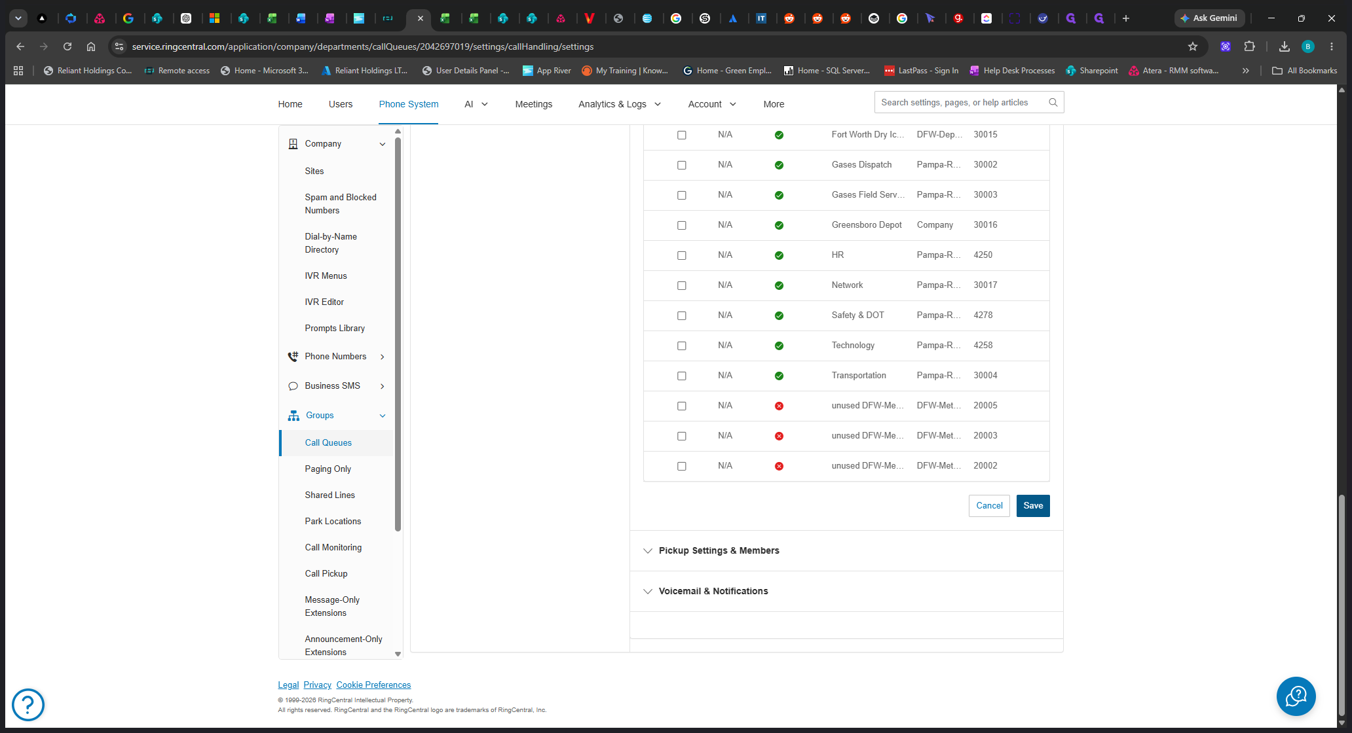Viewport: 1352px width, 733px height.
Task: Open IVR Menus in sidebar
Action: pyautogui.click(x=326, y=276)
